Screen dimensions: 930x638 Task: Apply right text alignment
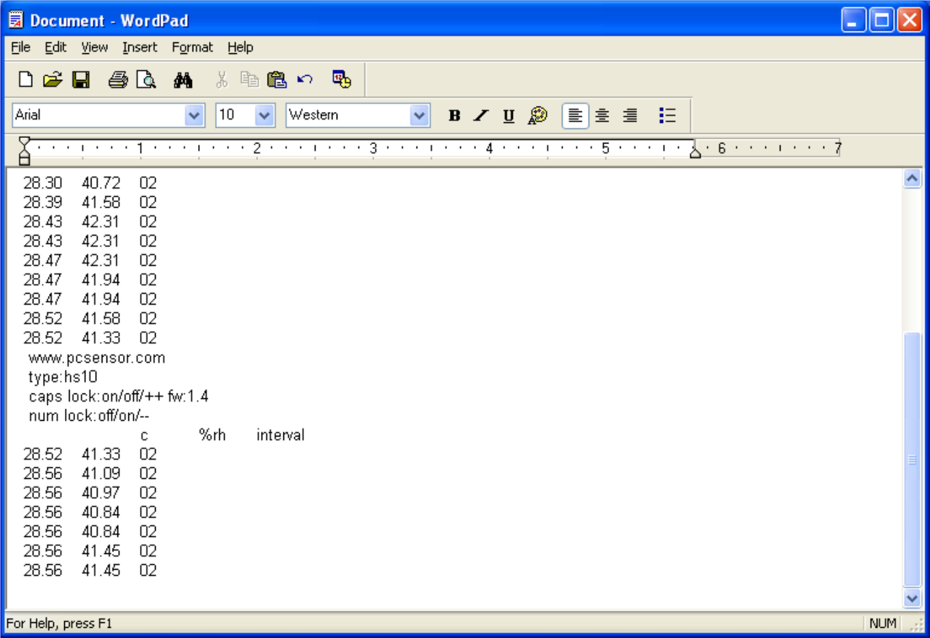tap(629, 115)
